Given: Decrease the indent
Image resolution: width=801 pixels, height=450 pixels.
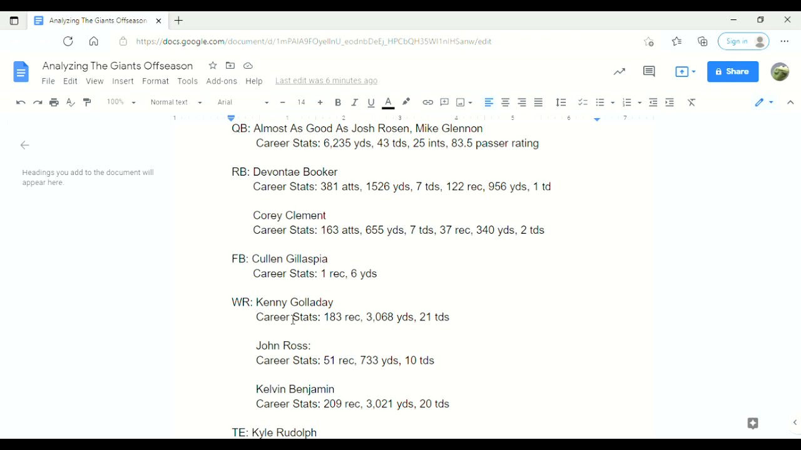Looking at the screenshot, I should pos(653,102).
